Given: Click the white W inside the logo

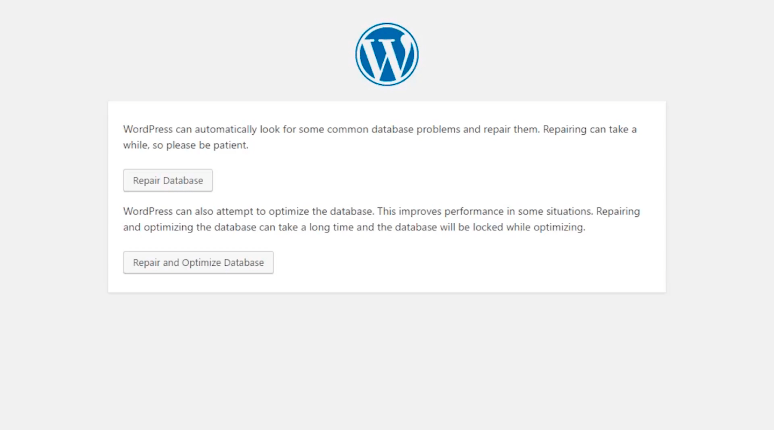Looking at the screenshot, I should pos(387,56).
